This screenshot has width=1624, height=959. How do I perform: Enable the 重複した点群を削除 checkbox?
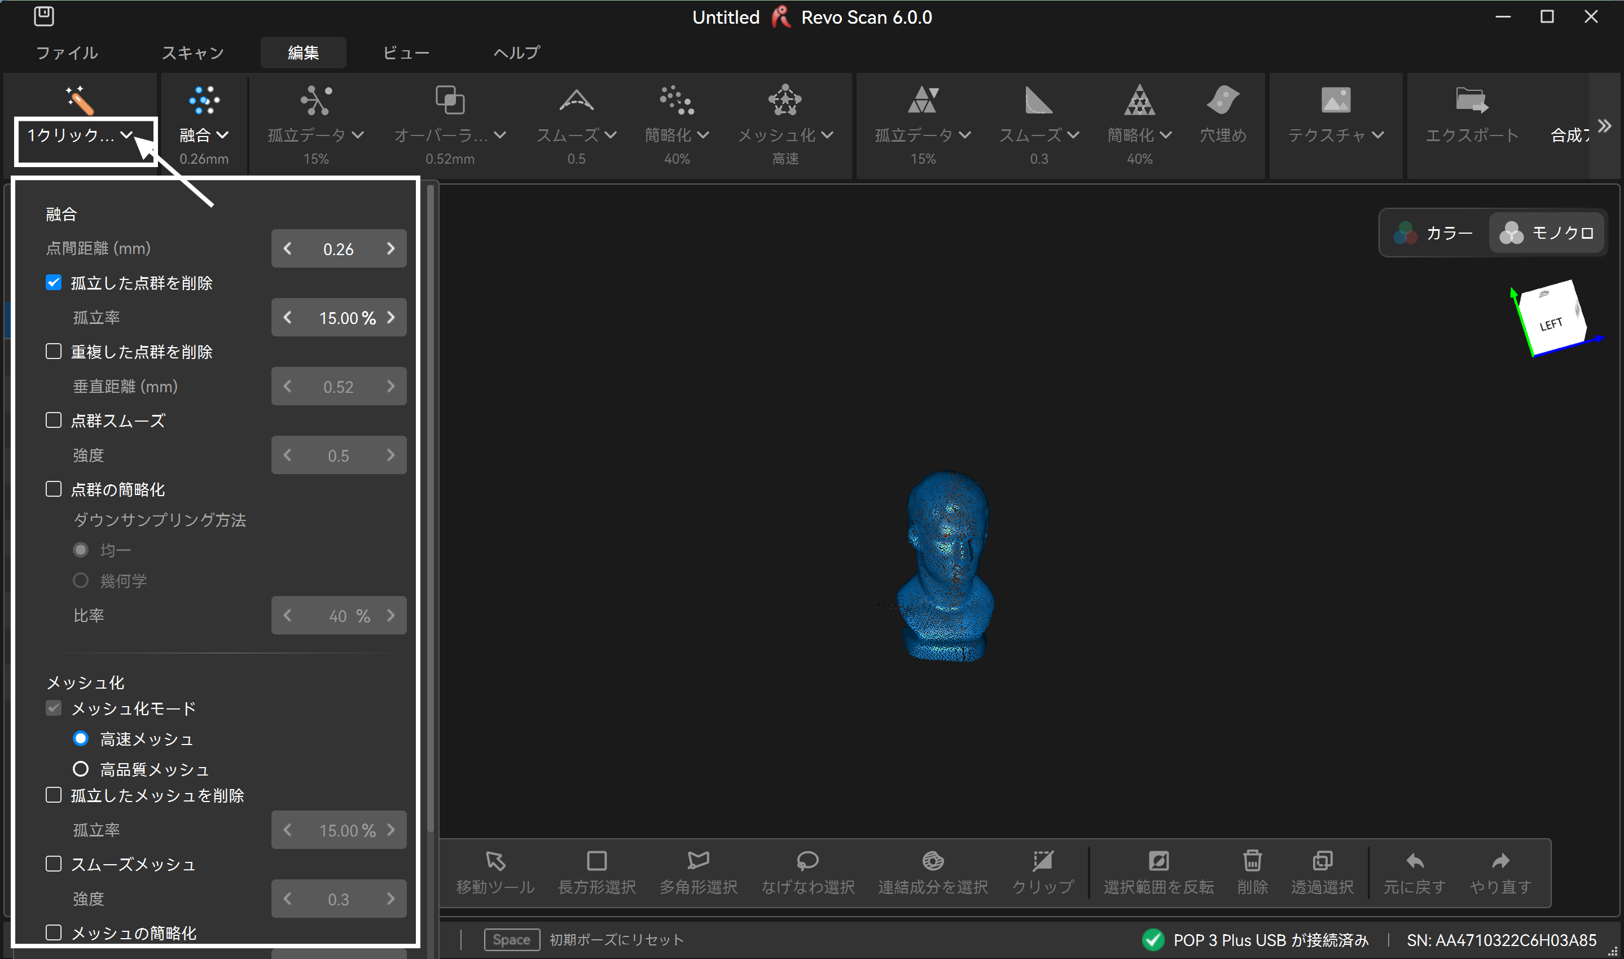(x=54, y=352)
